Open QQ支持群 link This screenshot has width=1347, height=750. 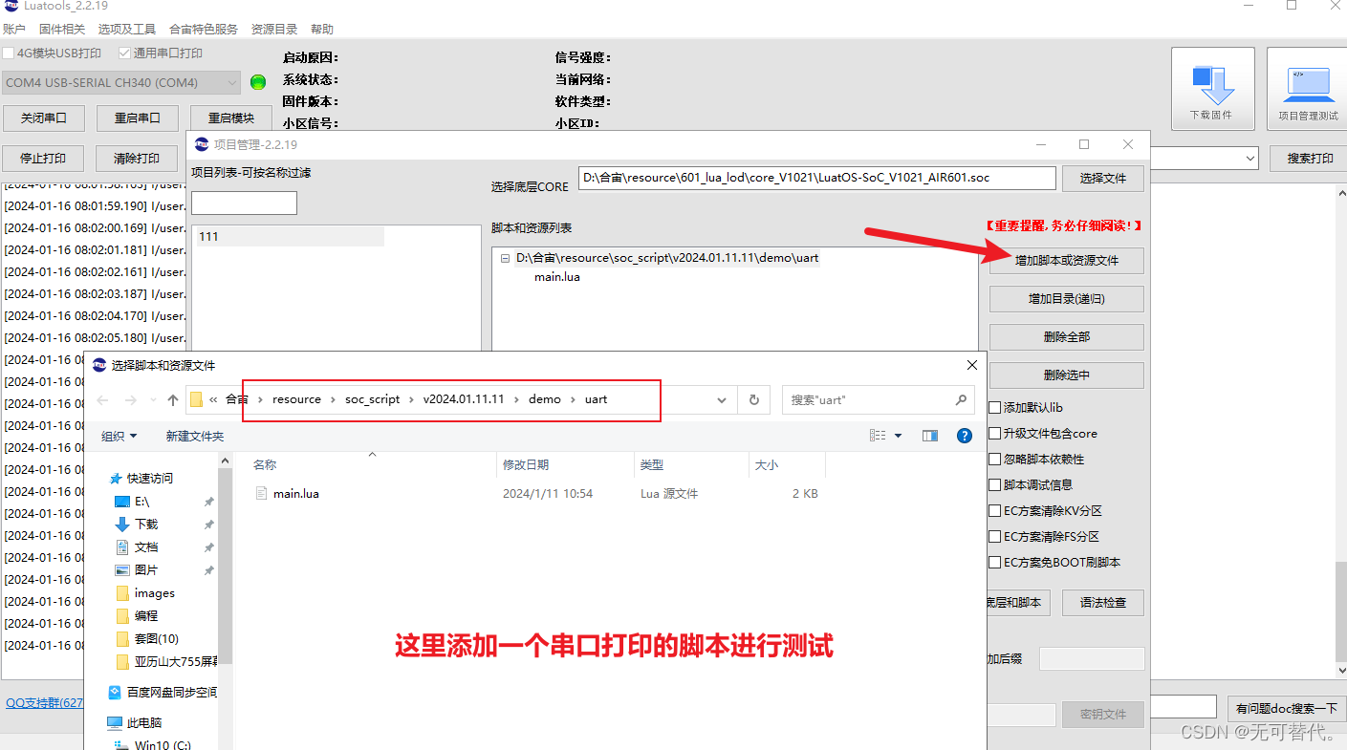tap(45, 703)
